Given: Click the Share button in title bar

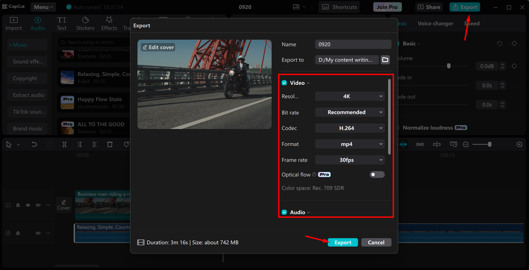Looking at the screenshot, I should click(429, 7).
